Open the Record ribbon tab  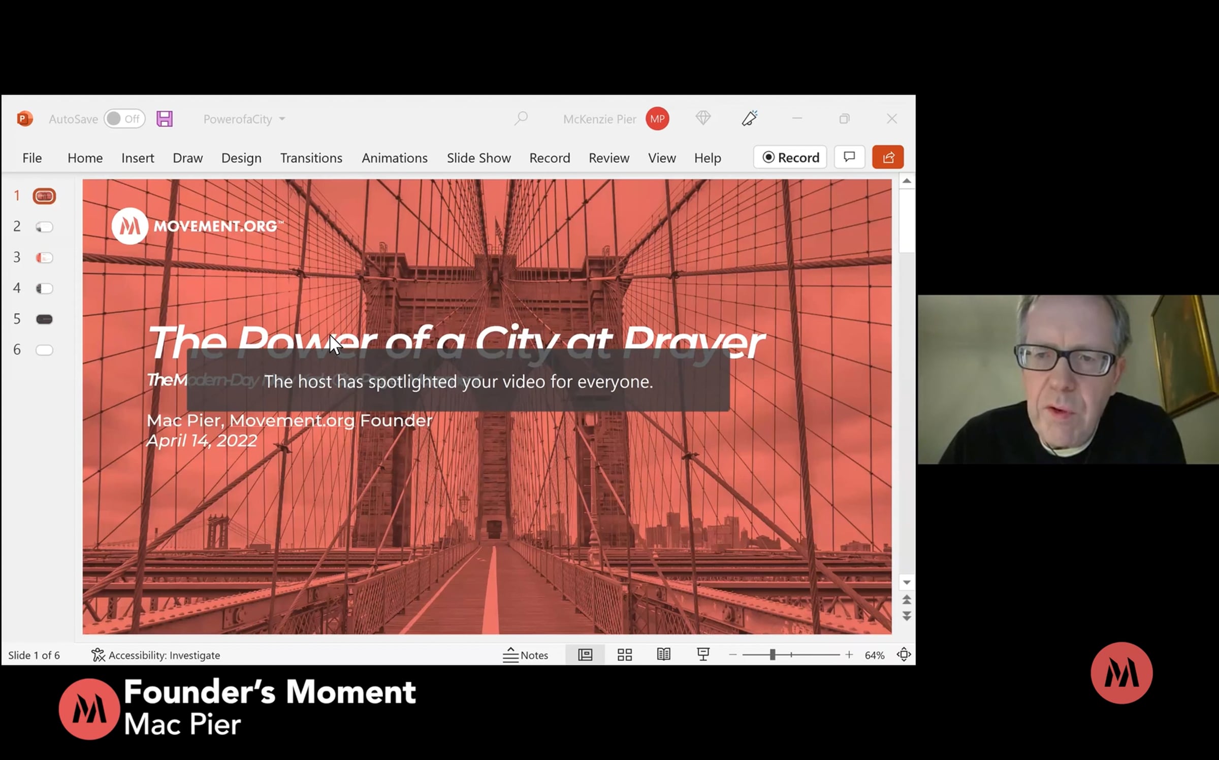click(x=550, y=158)
